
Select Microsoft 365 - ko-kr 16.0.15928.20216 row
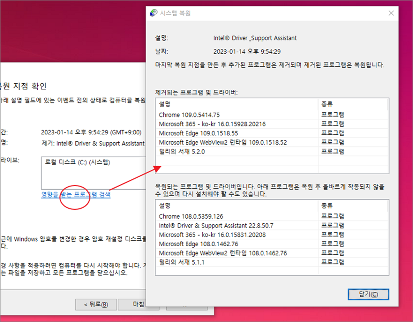click(x=272, y=124)
